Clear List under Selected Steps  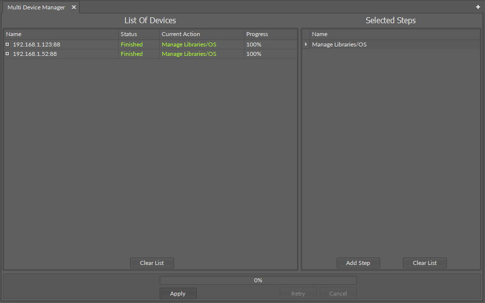click(424, 262)
